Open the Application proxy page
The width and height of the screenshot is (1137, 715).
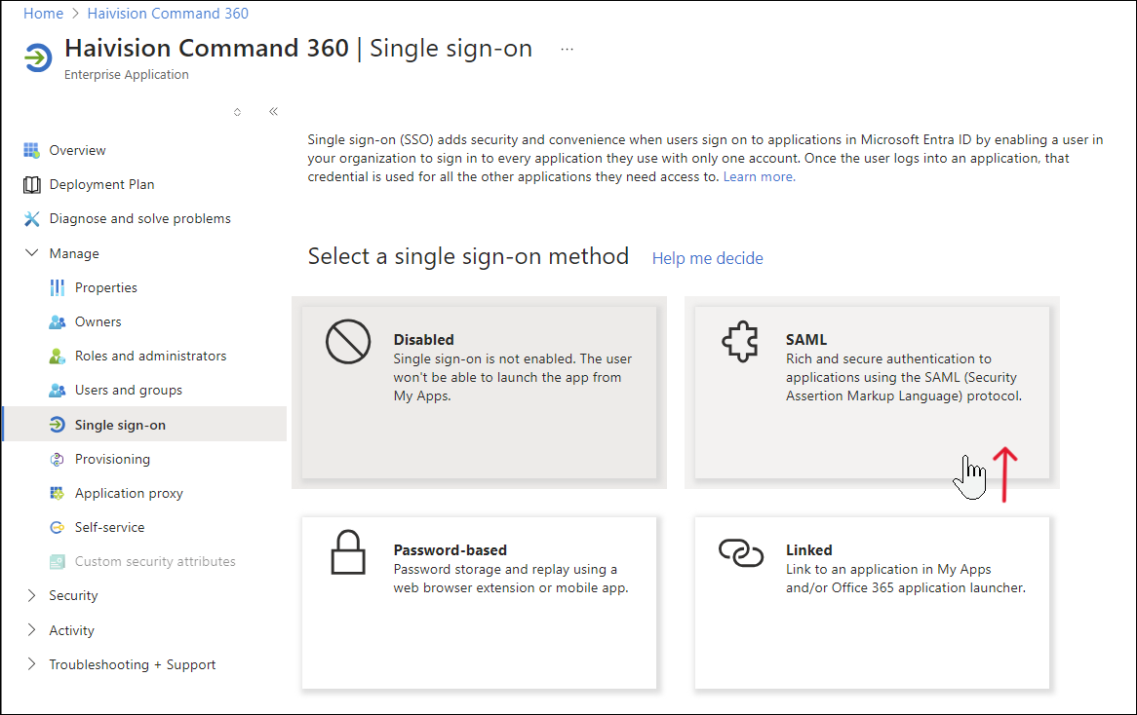pyautogui.click(x=129, y=492)
